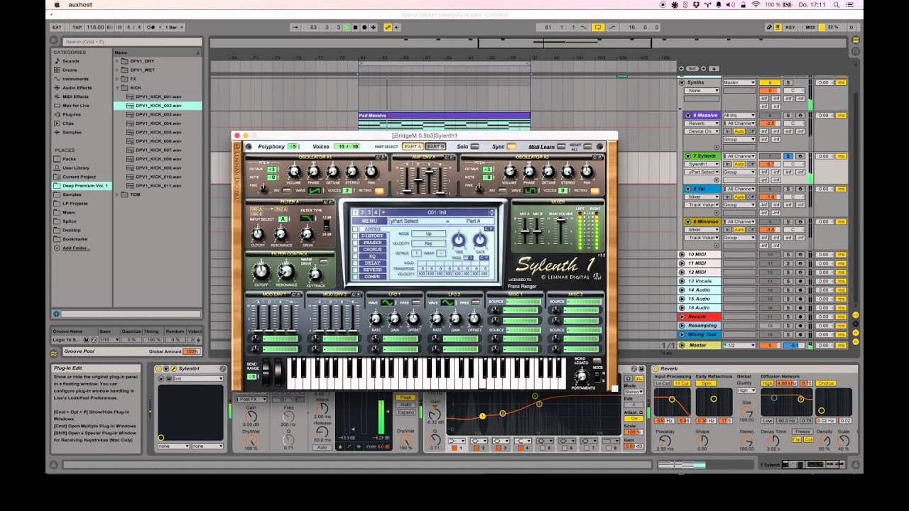Toggle the yellow automation arm button
Image resolution: width=909 pixels, height=511 pixels.
[x=387, y=27]
